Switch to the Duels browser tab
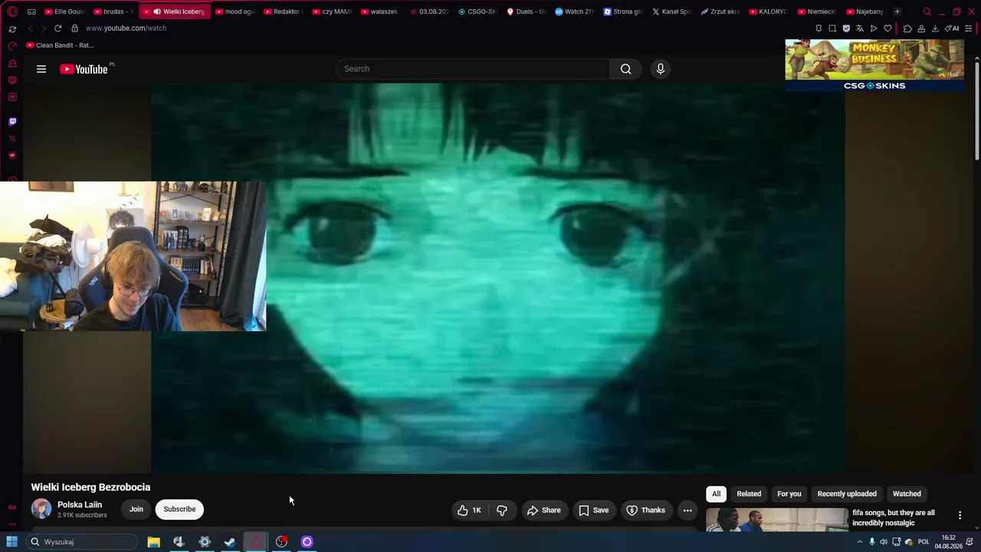Viewport: 981px width, 552px height. pyautogui.click(x=526, y=11)
